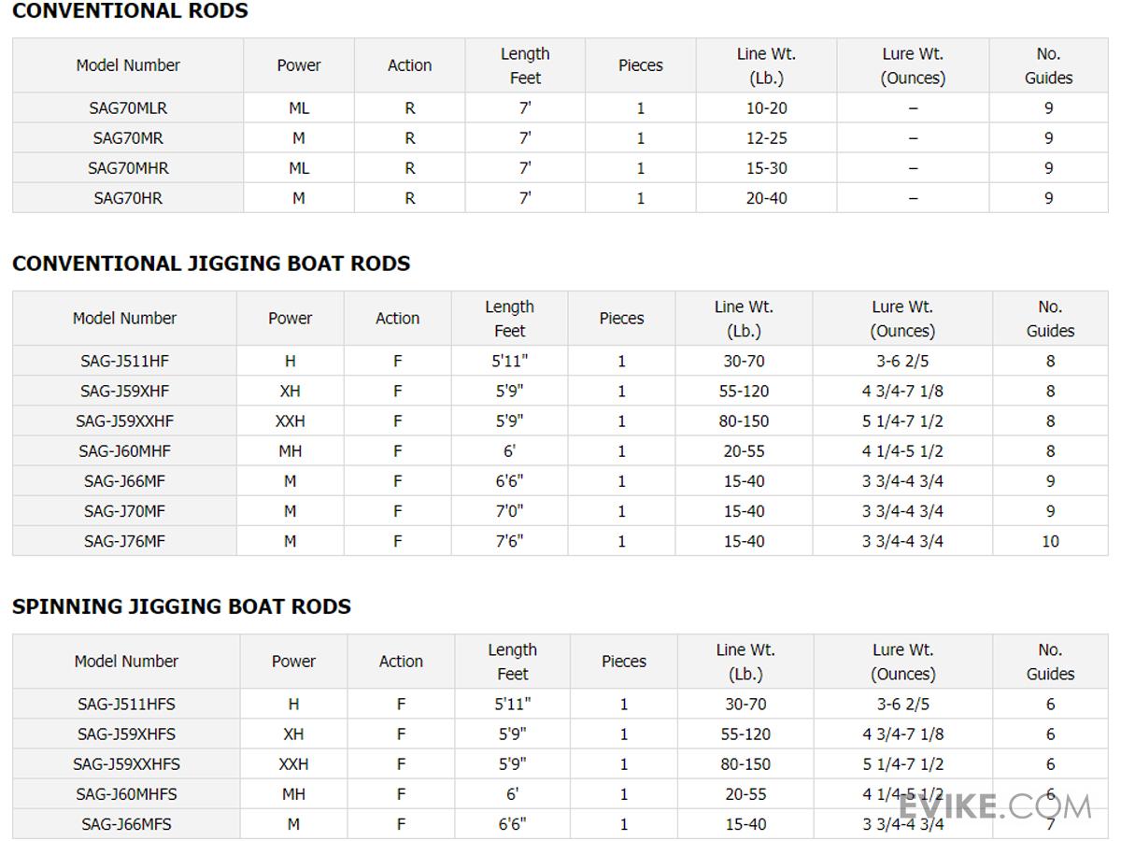
Task: Click the 7'6" length cell
Action: coord(509,541)
